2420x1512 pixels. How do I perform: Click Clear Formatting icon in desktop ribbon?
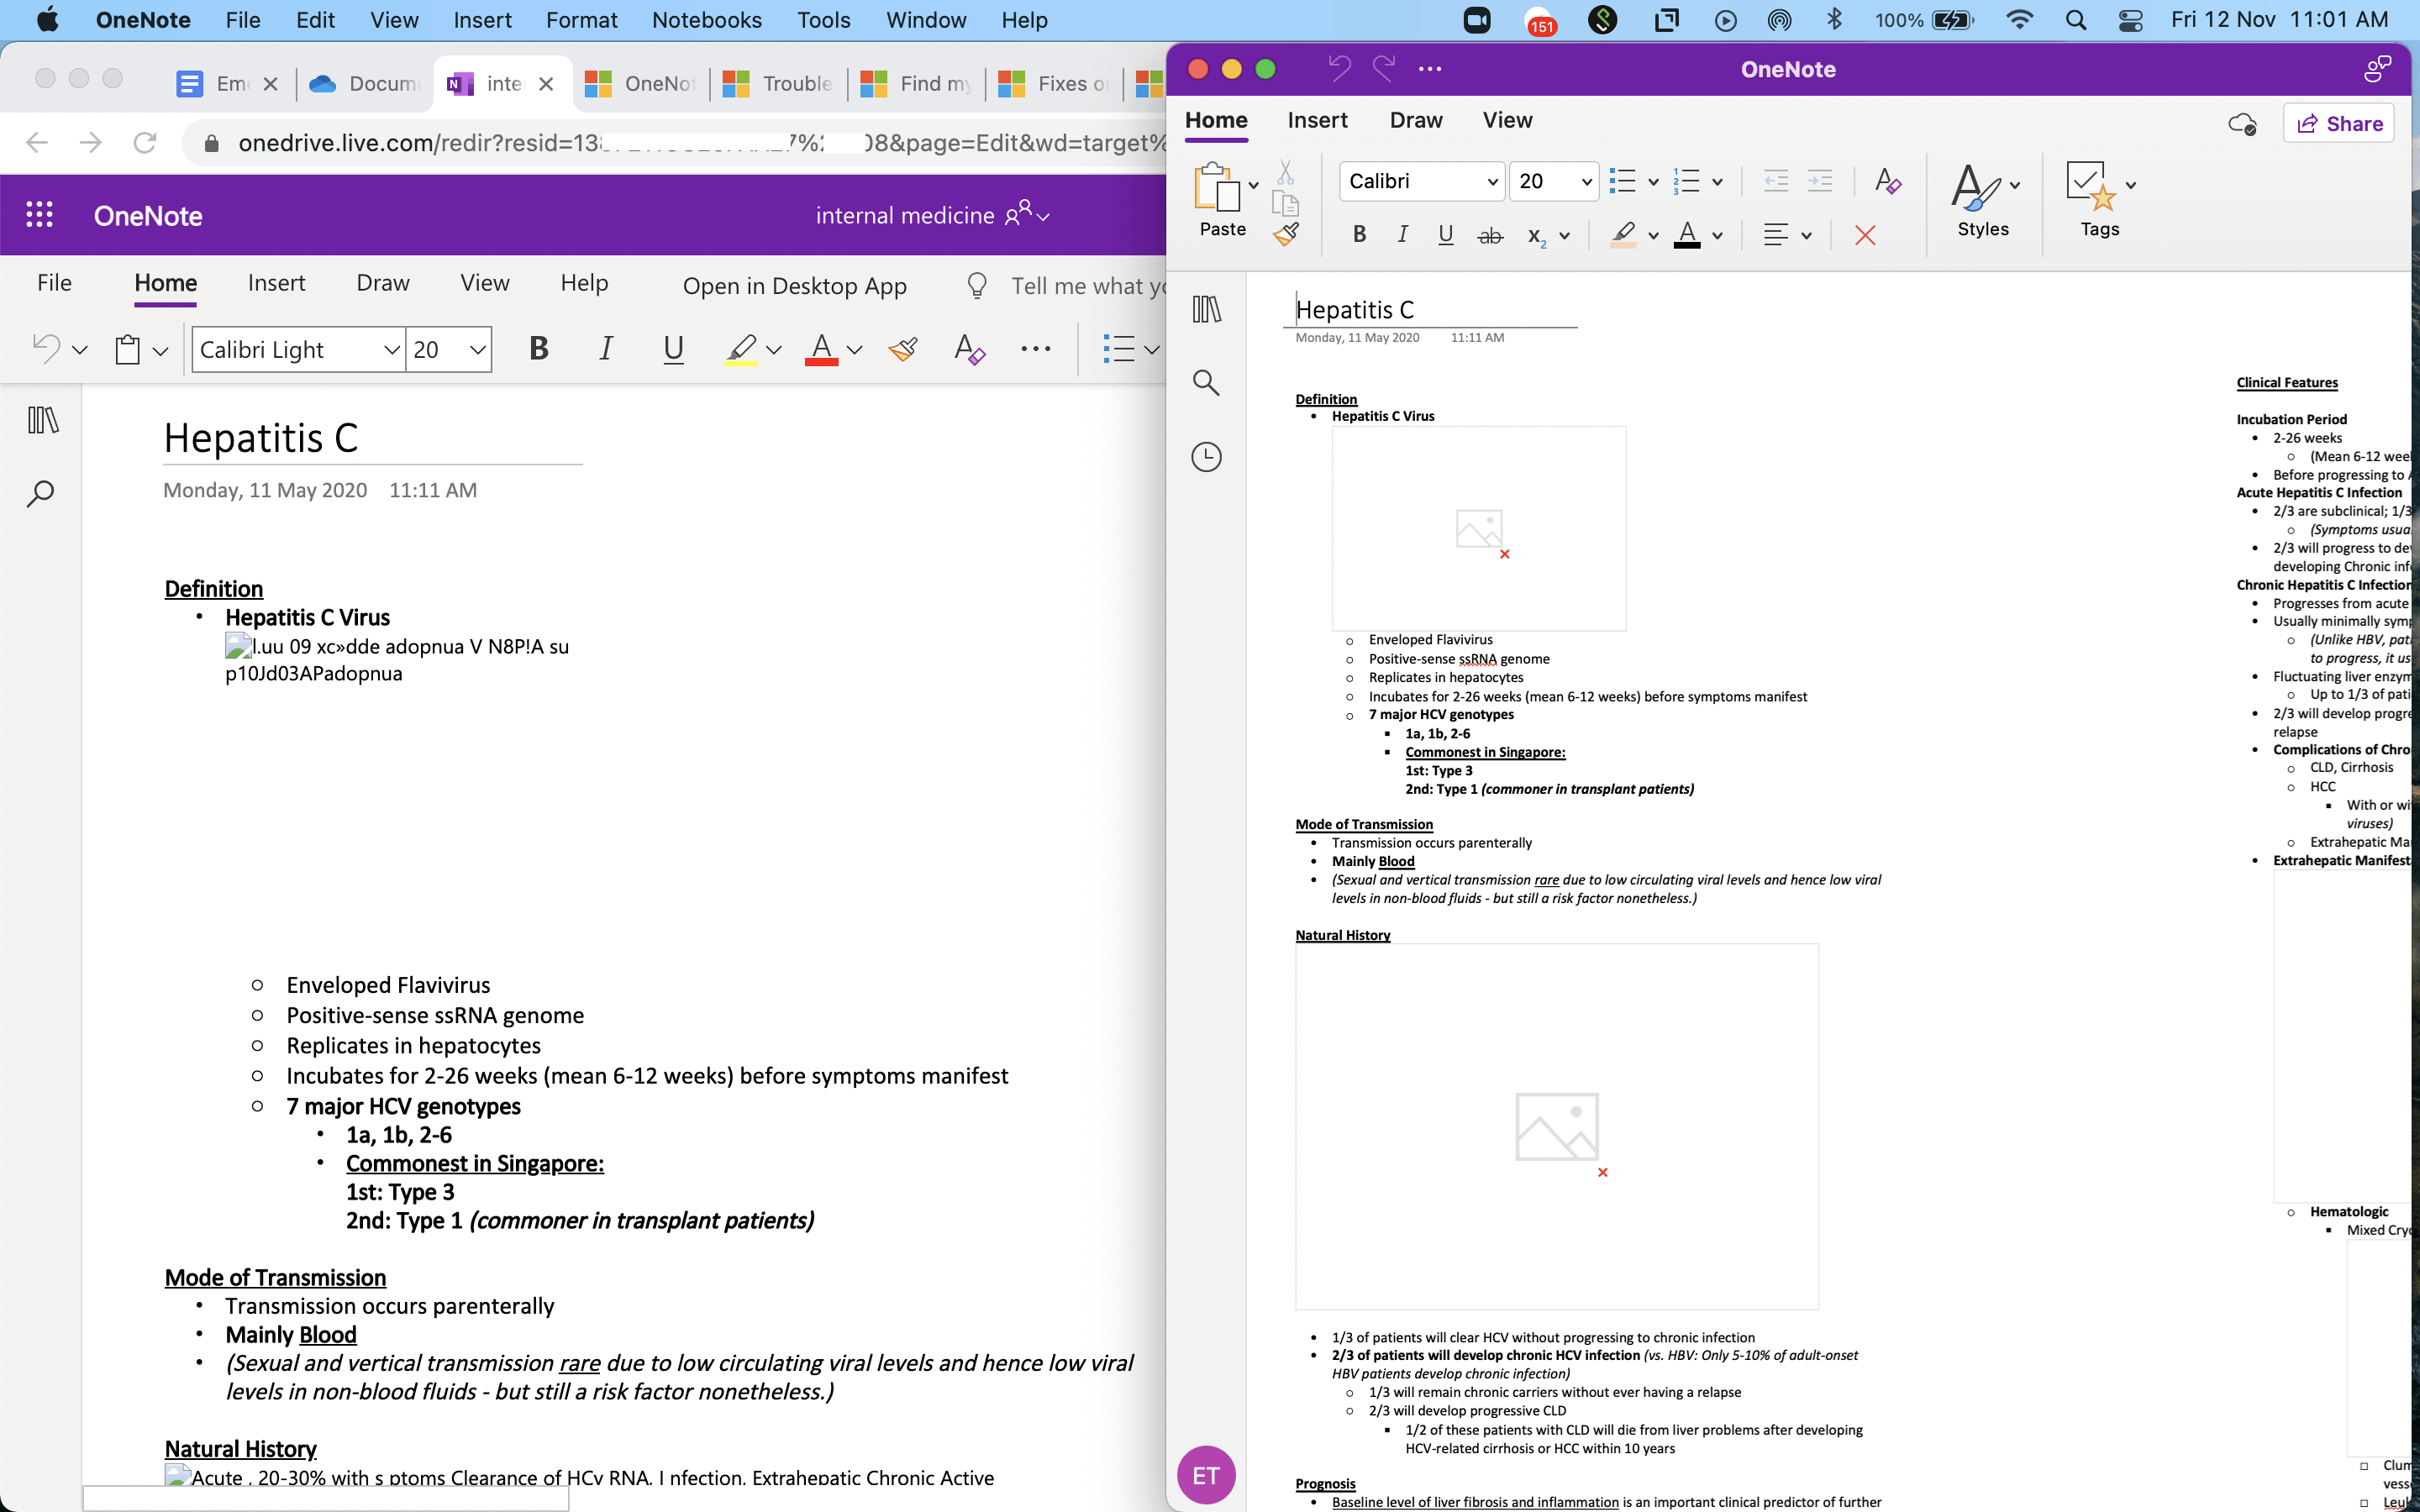click(1887, 181)
